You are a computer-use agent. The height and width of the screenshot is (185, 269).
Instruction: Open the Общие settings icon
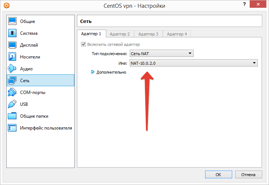coord(13,21)
